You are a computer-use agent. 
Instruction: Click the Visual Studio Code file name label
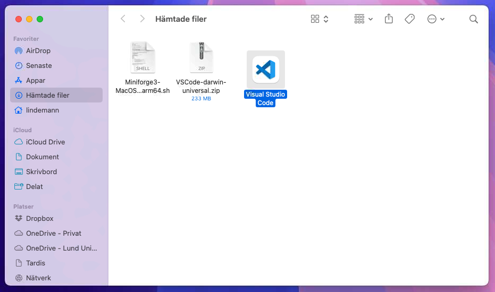[x=265, y=98]
